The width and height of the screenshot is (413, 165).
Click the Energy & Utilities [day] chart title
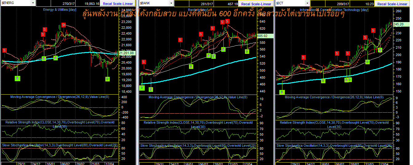click(59, 9)
